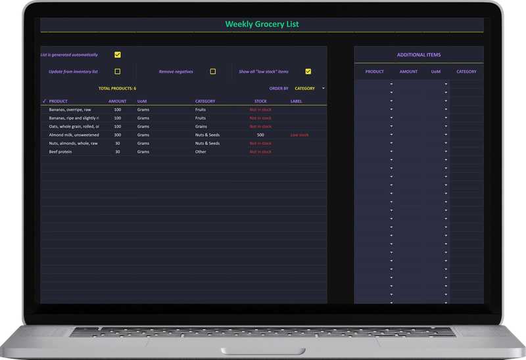Click 'Not in stock' for Beef protein
The image size is (526, 360).
tap(260, 152)
